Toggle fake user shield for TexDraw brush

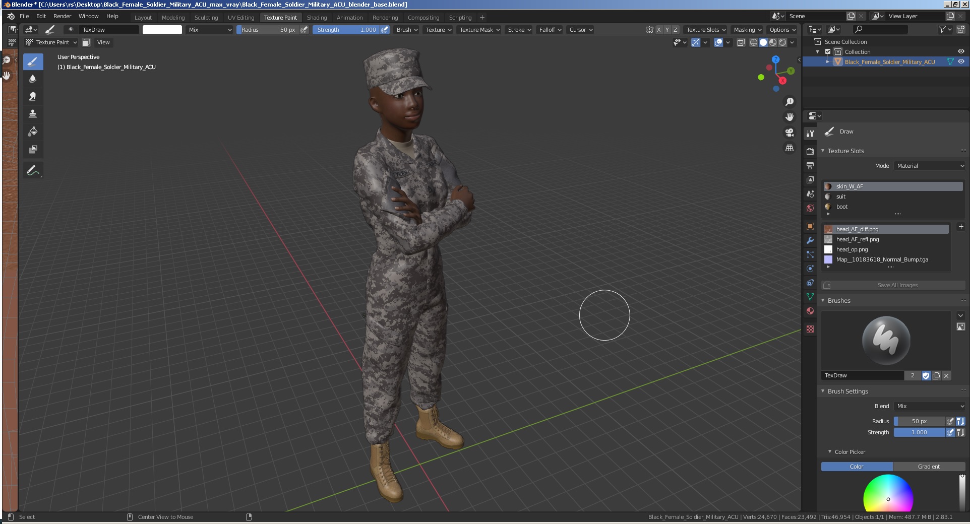pos(926,375)
